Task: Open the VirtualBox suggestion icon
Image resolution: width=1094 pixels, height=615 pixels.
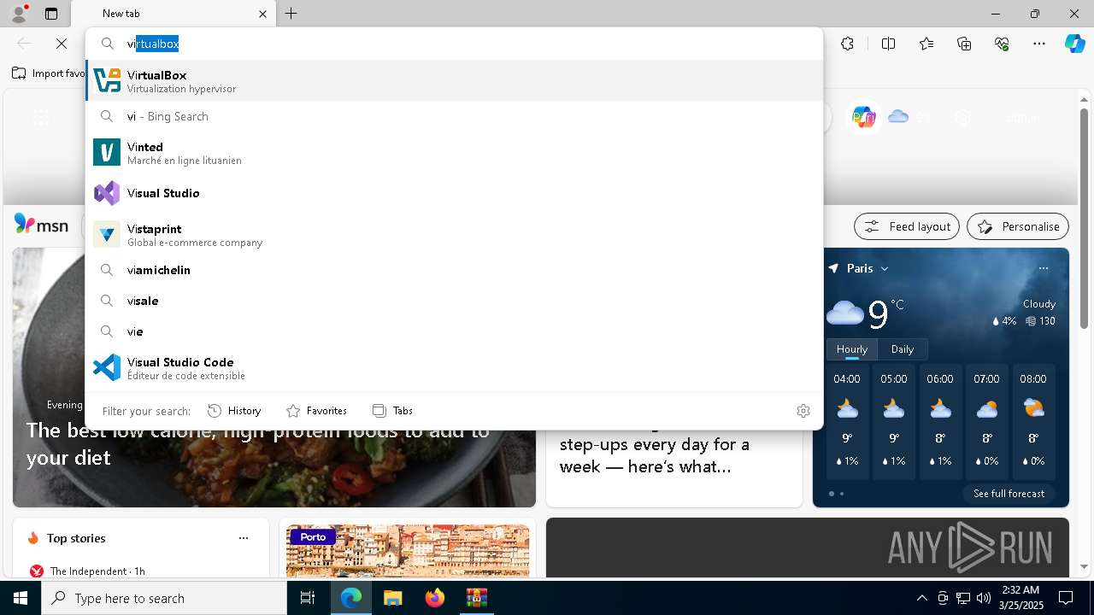Action: click(107, 80)
